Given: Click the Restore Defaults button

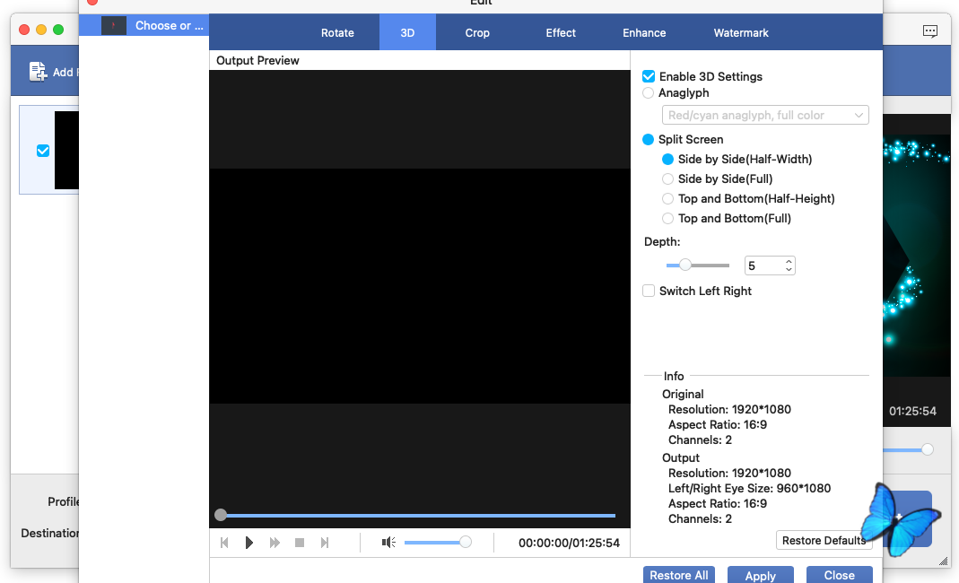Looking at the screenshot, I should pos(824,540).
